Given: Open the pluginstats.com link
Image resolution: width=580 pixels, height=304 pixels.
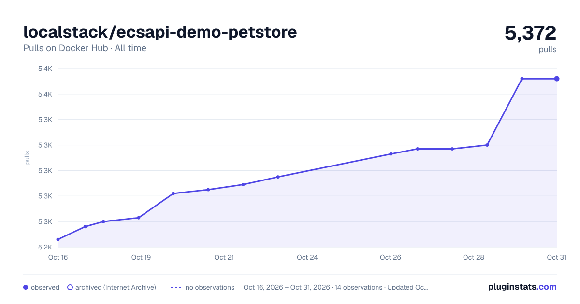Looking at the screenshot, I should 522,287.
